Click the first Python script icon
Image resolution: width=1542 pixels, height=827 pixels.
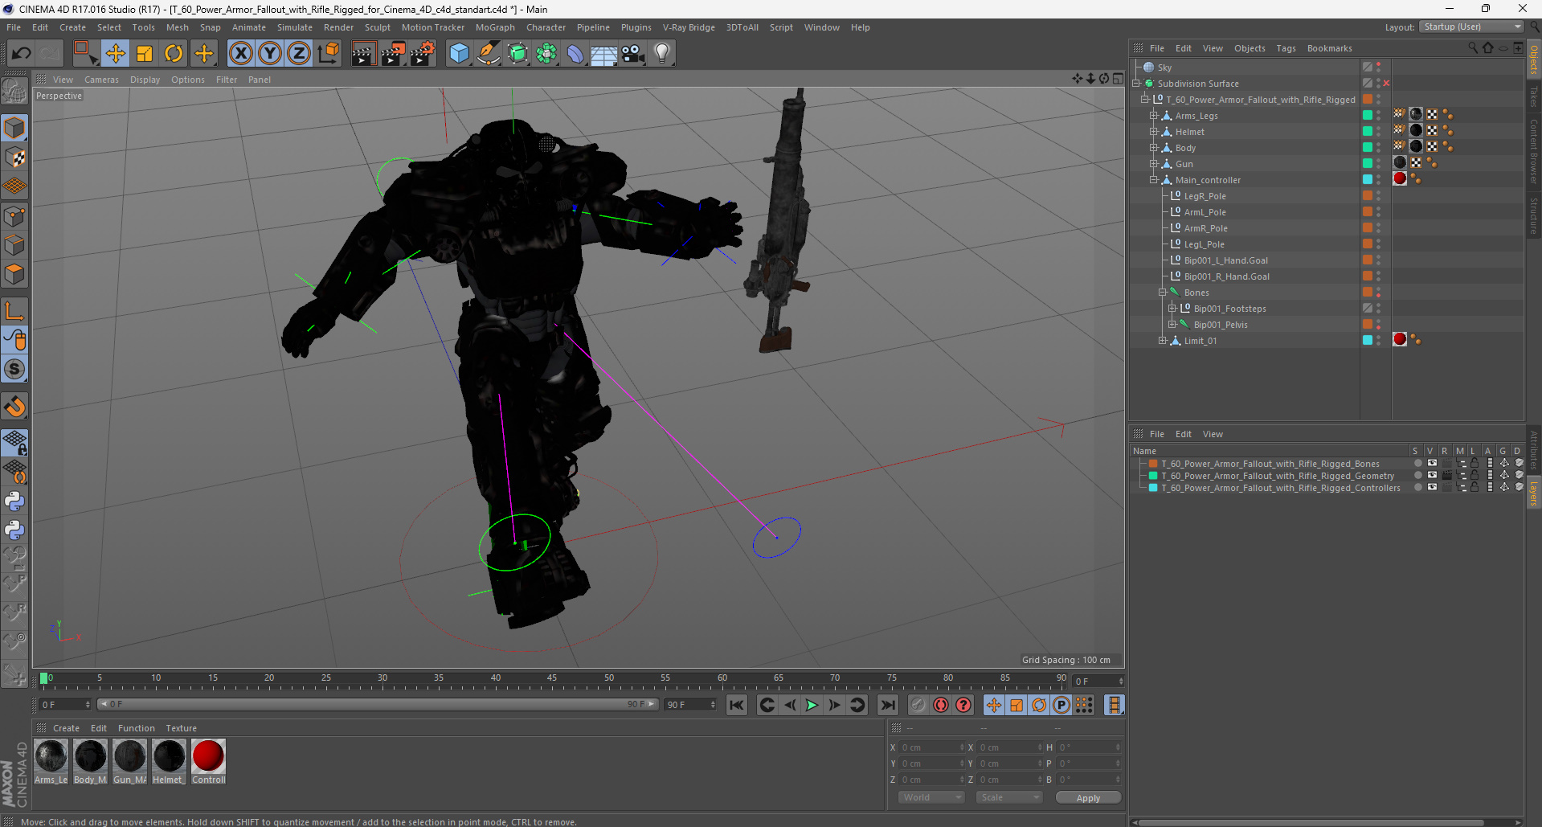coord(14,502)
